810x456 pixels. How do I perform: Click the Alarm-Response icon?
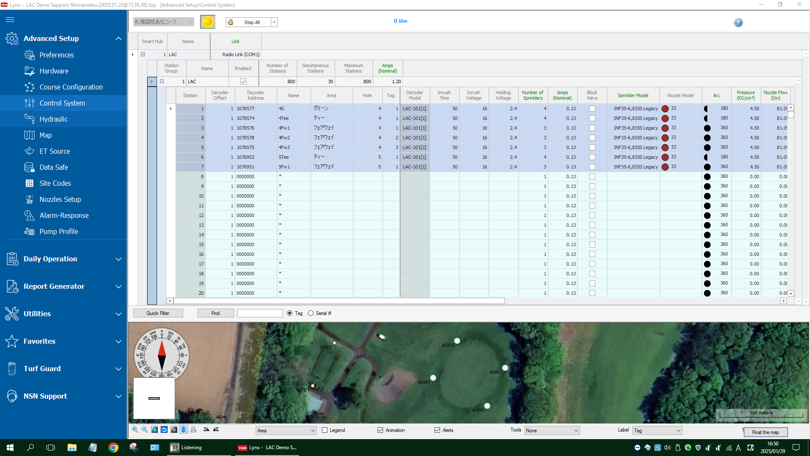(x=30, y=215)
